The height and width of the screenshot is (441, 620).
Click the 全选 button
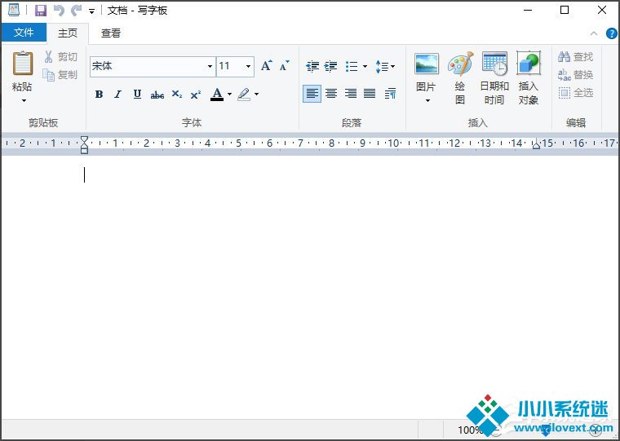(575, 93)
